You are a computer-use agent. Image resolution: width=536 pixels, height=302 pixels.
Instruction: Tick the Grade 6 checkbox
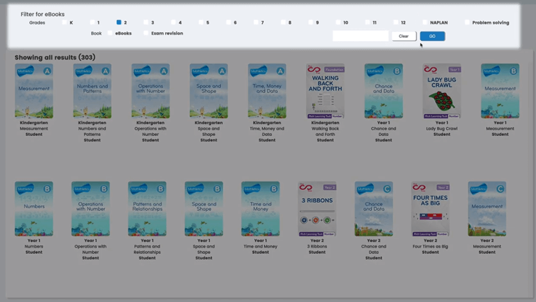pos(229,22)
